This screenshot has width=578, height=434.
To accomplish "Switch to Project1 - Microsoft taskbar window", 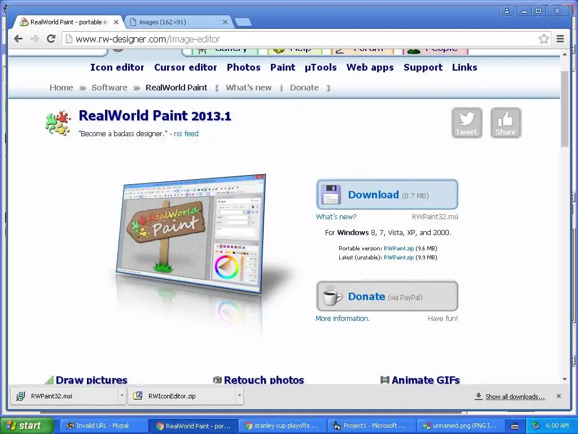I will (x=372, y=426).
